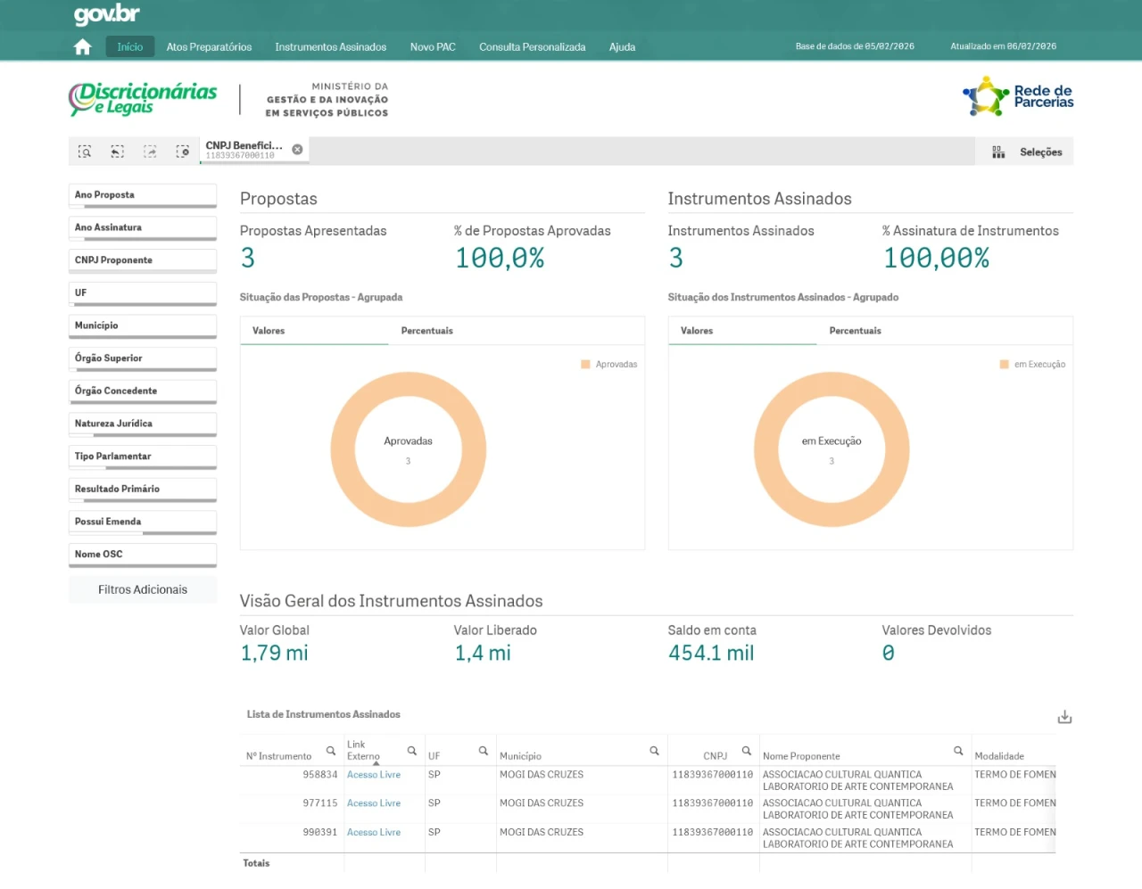
Task: Download the Lista de Instrumentos Assinados
Action: [1064, 717]
